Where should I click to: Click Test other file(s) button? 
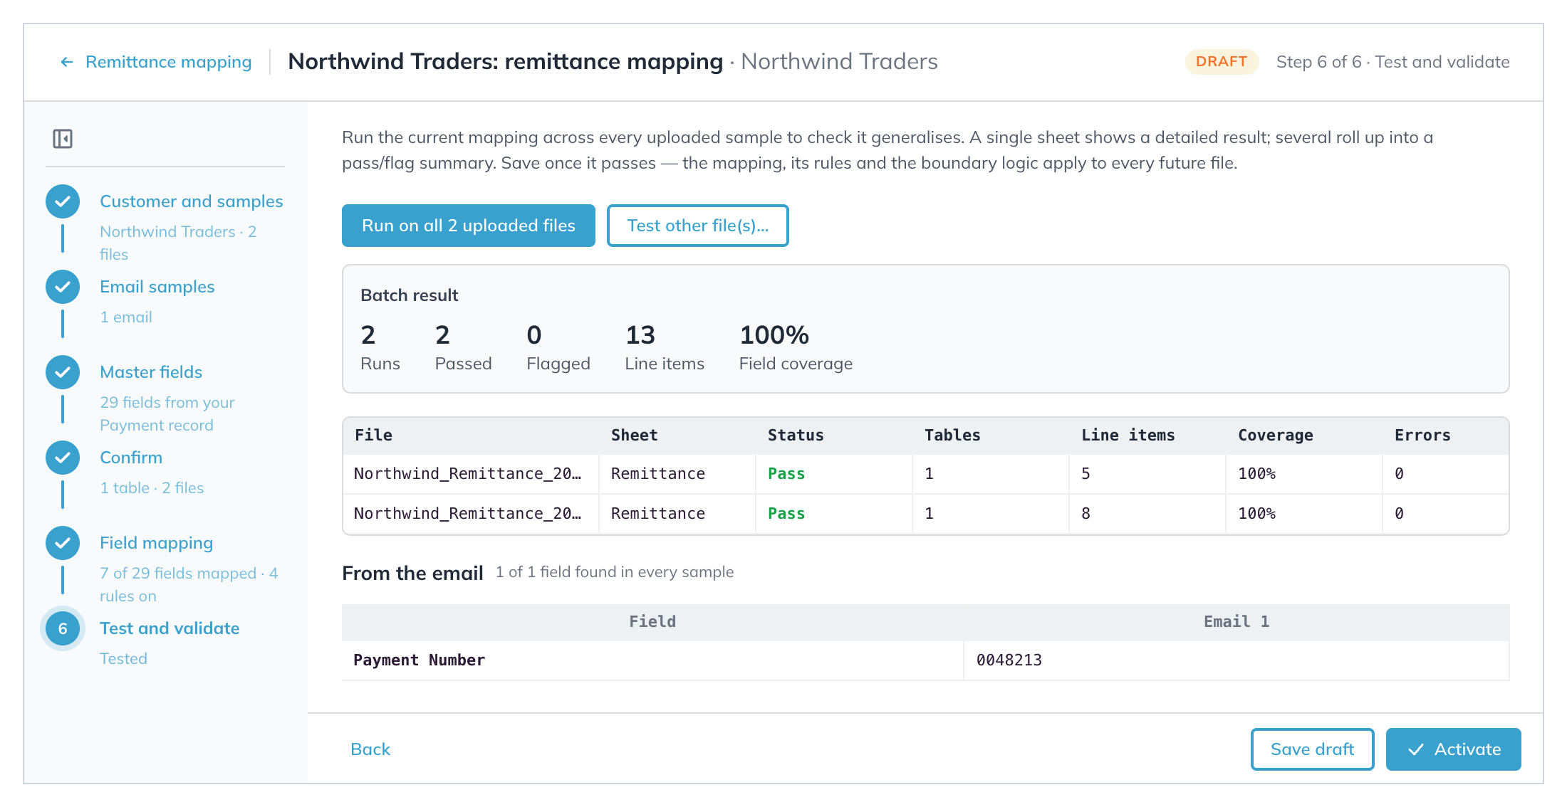698,226
